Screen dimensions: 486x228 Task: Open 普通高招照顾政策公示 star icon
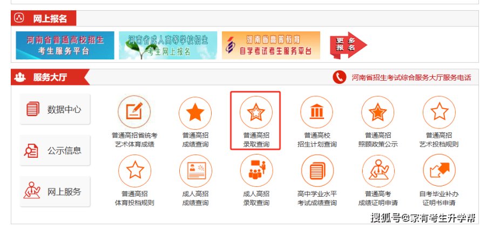point(377,112)
